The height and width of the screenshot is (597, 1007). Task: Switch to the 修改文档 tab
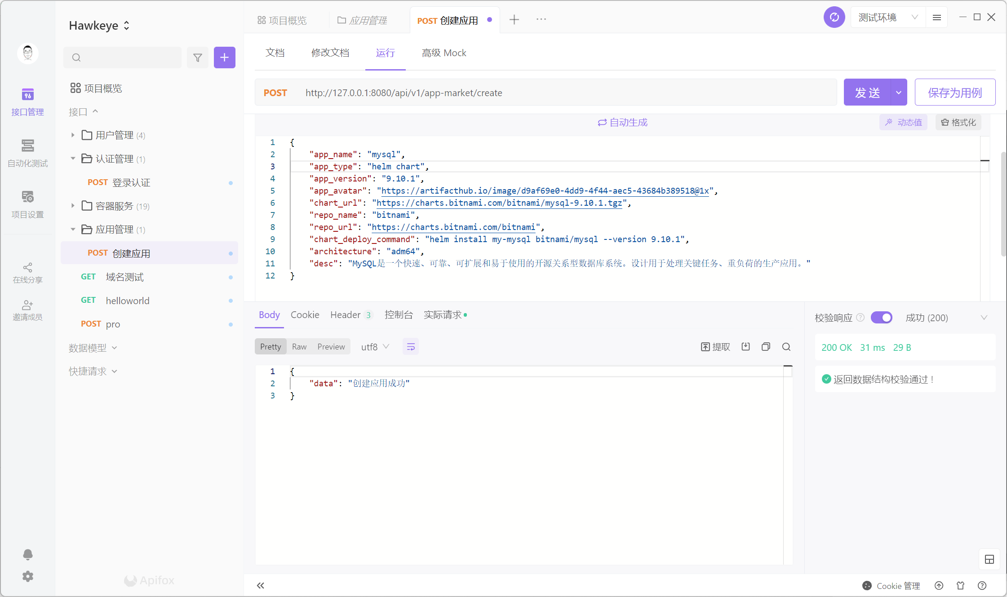point(330,53)
